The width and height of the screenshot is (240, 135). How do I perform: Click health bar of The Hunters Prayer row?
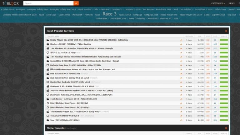pyautogui.click(x=224, y=112)
